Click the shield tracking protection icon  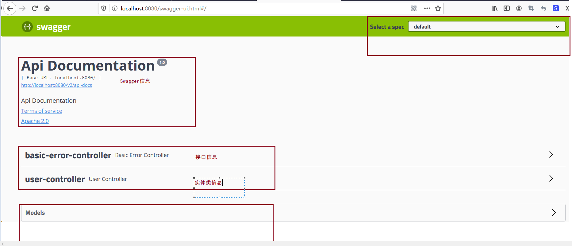point(104,8)
